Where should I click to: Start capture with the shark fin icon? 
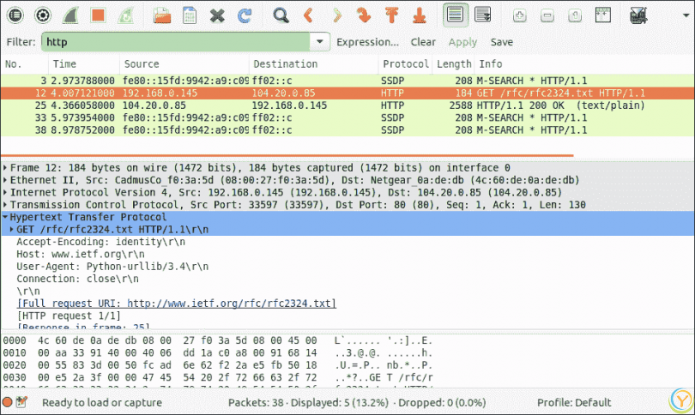tap(70, 15)
